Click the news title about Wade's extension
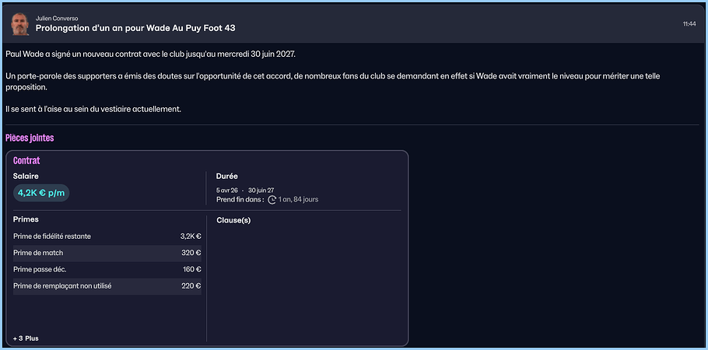The height and width of the screenshot is (350, 708). click(135, 28)
